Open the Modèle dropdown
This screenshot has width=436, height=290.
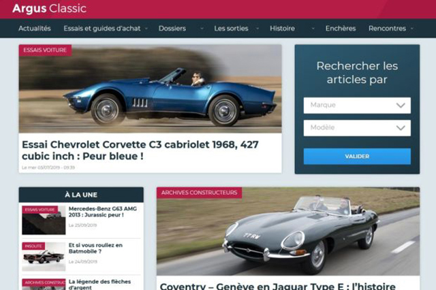pyautogui.click(x=357, y=128)
